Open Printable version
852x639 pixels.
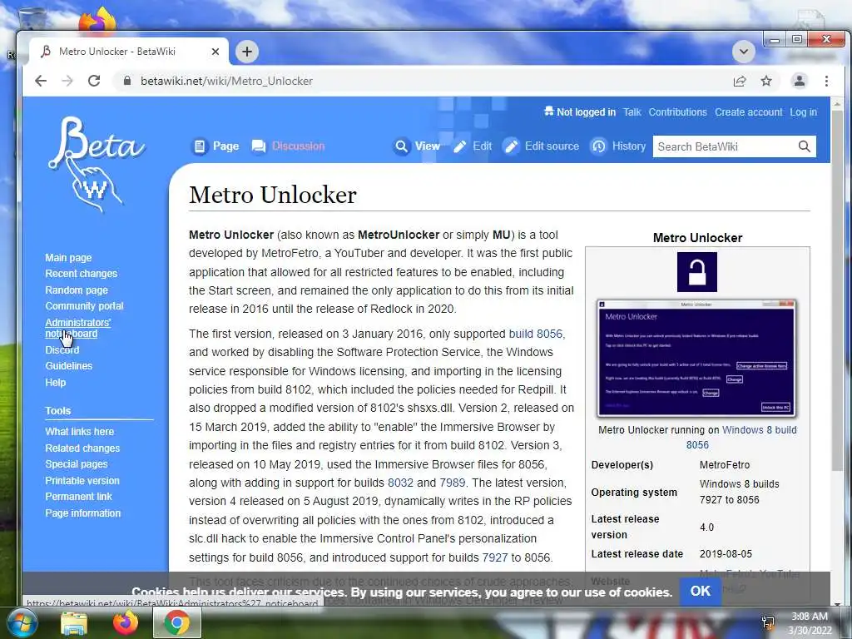pyautogui.click(x=82, y=480)
